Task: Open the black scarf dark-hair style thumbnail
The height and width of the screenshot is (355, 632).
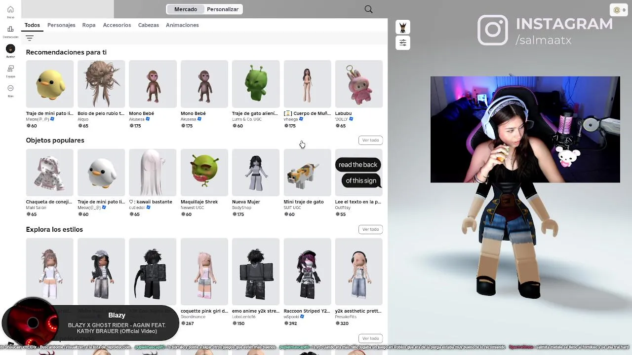Action: [153, 272]
